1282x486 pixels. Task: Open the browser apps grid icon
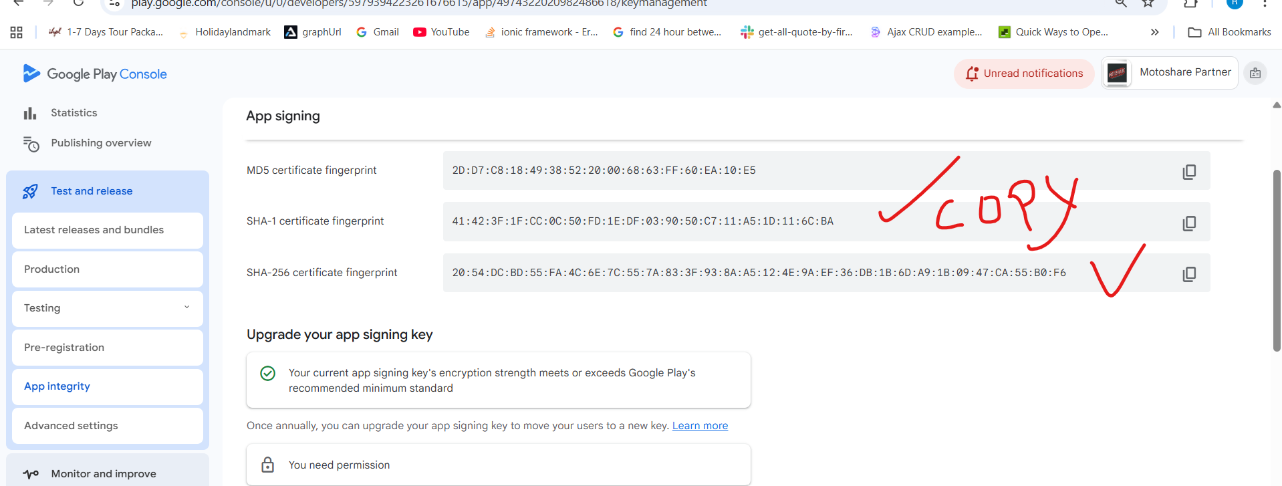[x=17, y=32]
